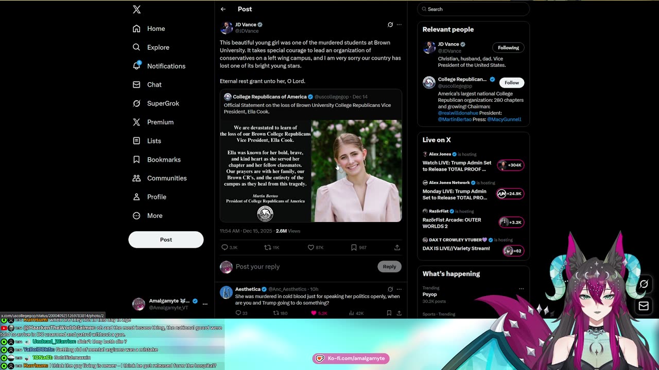Click JD Vance profile avatar in post

tap(226, 28)
